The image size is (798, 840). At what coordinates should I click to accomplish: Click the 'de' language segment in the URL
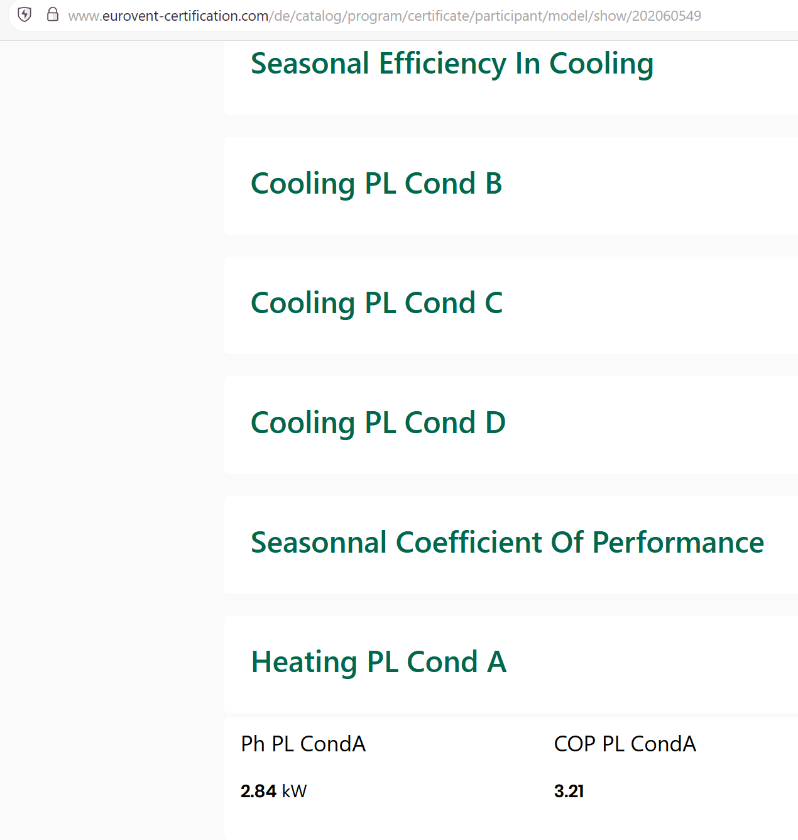point(281,16)
